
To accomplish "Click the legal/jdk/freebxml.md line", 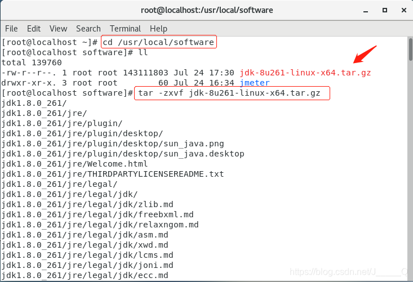I will 97,214.
